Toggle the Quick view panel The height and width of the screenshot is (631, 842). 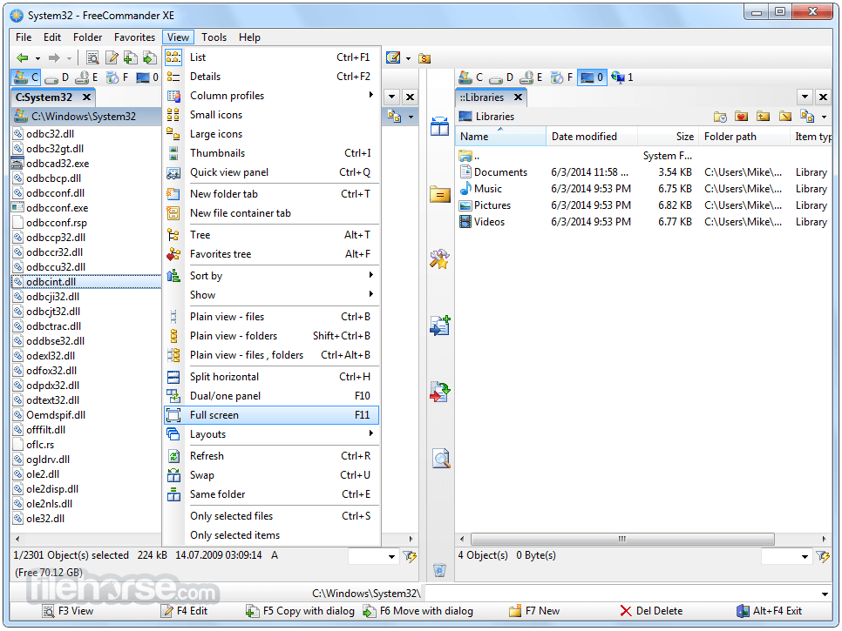(x=271, y=172)
